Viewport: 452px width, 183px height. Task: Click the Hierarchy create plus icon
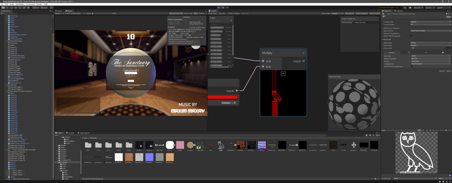point(2,13)
